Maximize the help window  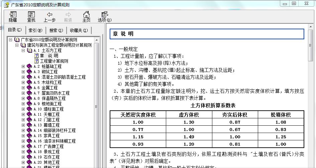click(x=294, y=3)
